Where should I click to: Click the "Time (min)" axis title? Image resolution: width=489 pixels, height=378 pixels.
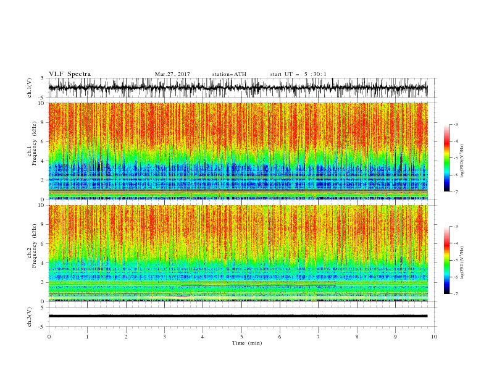[x=247, y=343]
